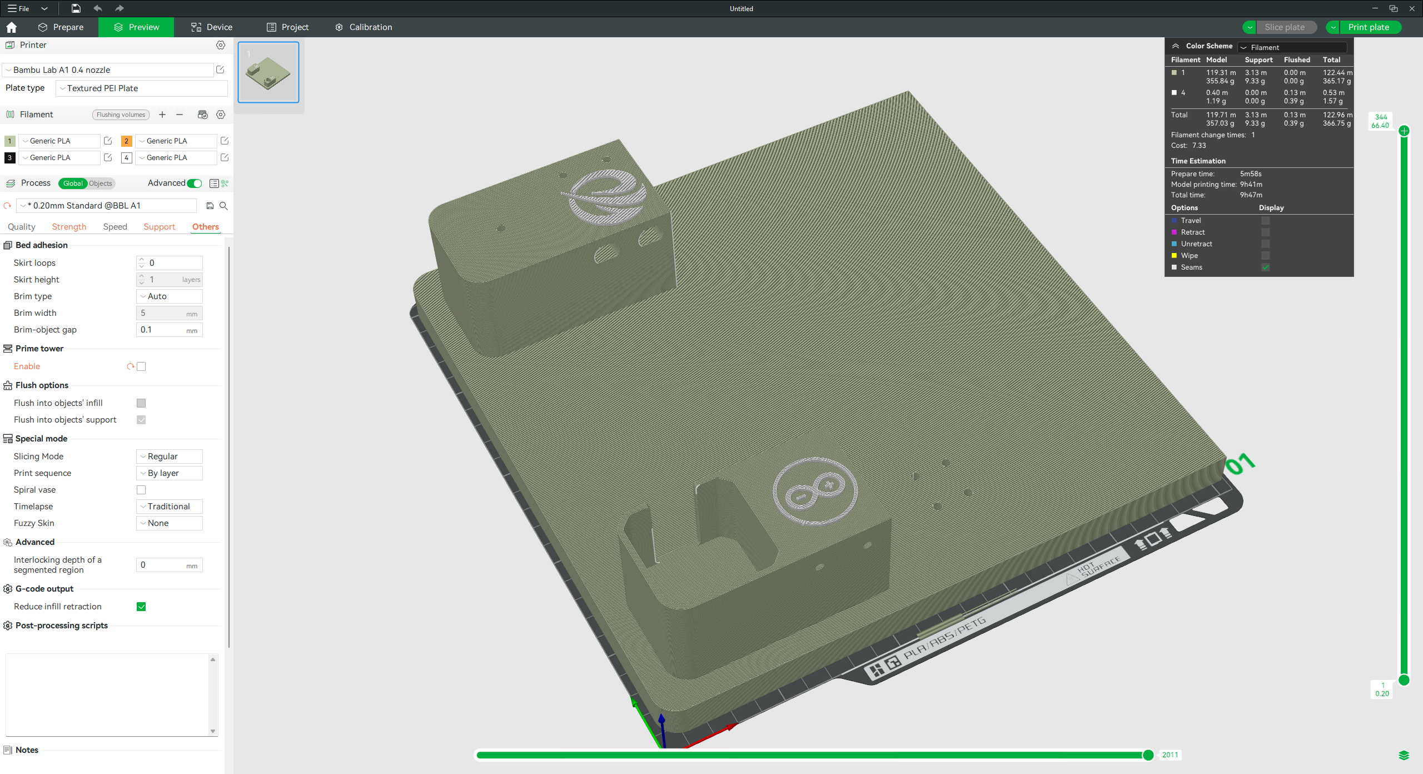This screenshot has width=1423, height=774.
Task: Click the save project icon
Action: (x=76, y=8)
